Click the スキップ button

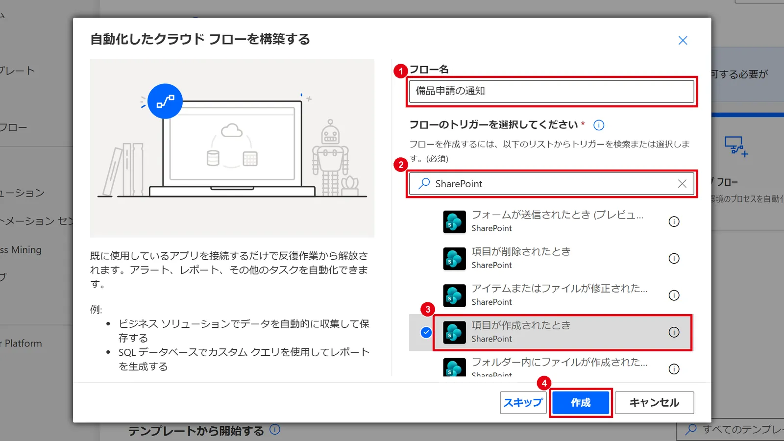pos(523,403)
